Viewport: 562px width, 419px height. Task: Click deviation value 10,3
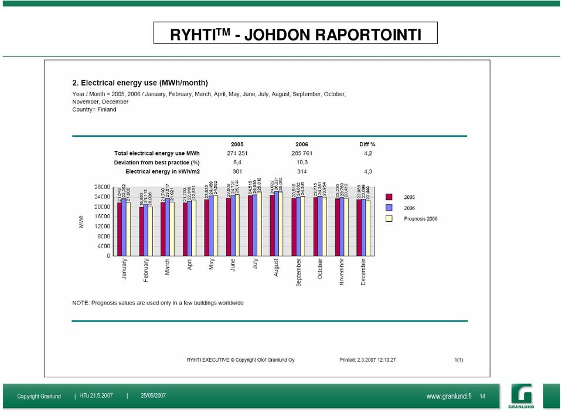302,163
